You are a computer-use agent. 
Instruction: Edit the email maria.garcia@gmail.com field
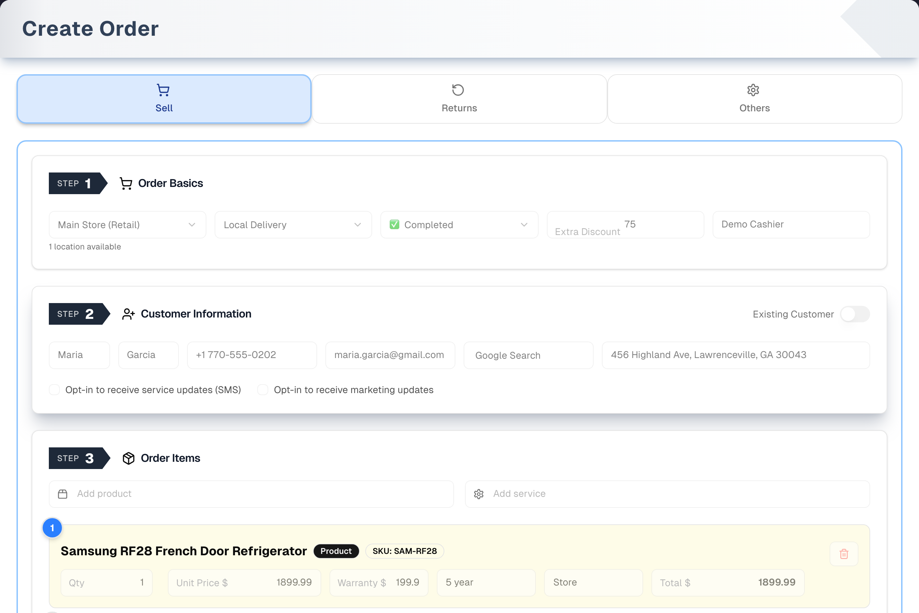pyautogui.click(x=390, y=355)
